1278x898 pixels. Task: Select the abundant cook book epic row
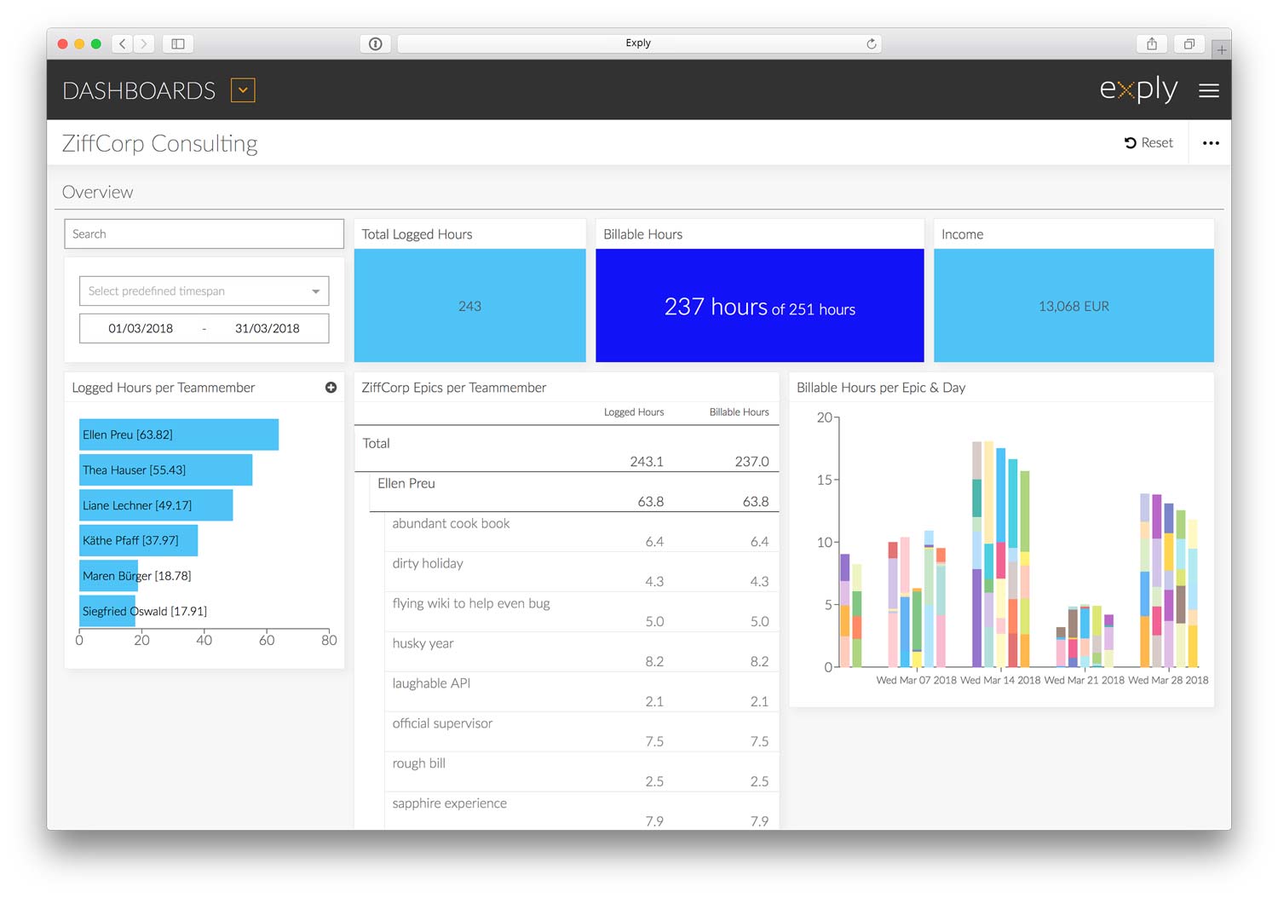pos(581,532)
